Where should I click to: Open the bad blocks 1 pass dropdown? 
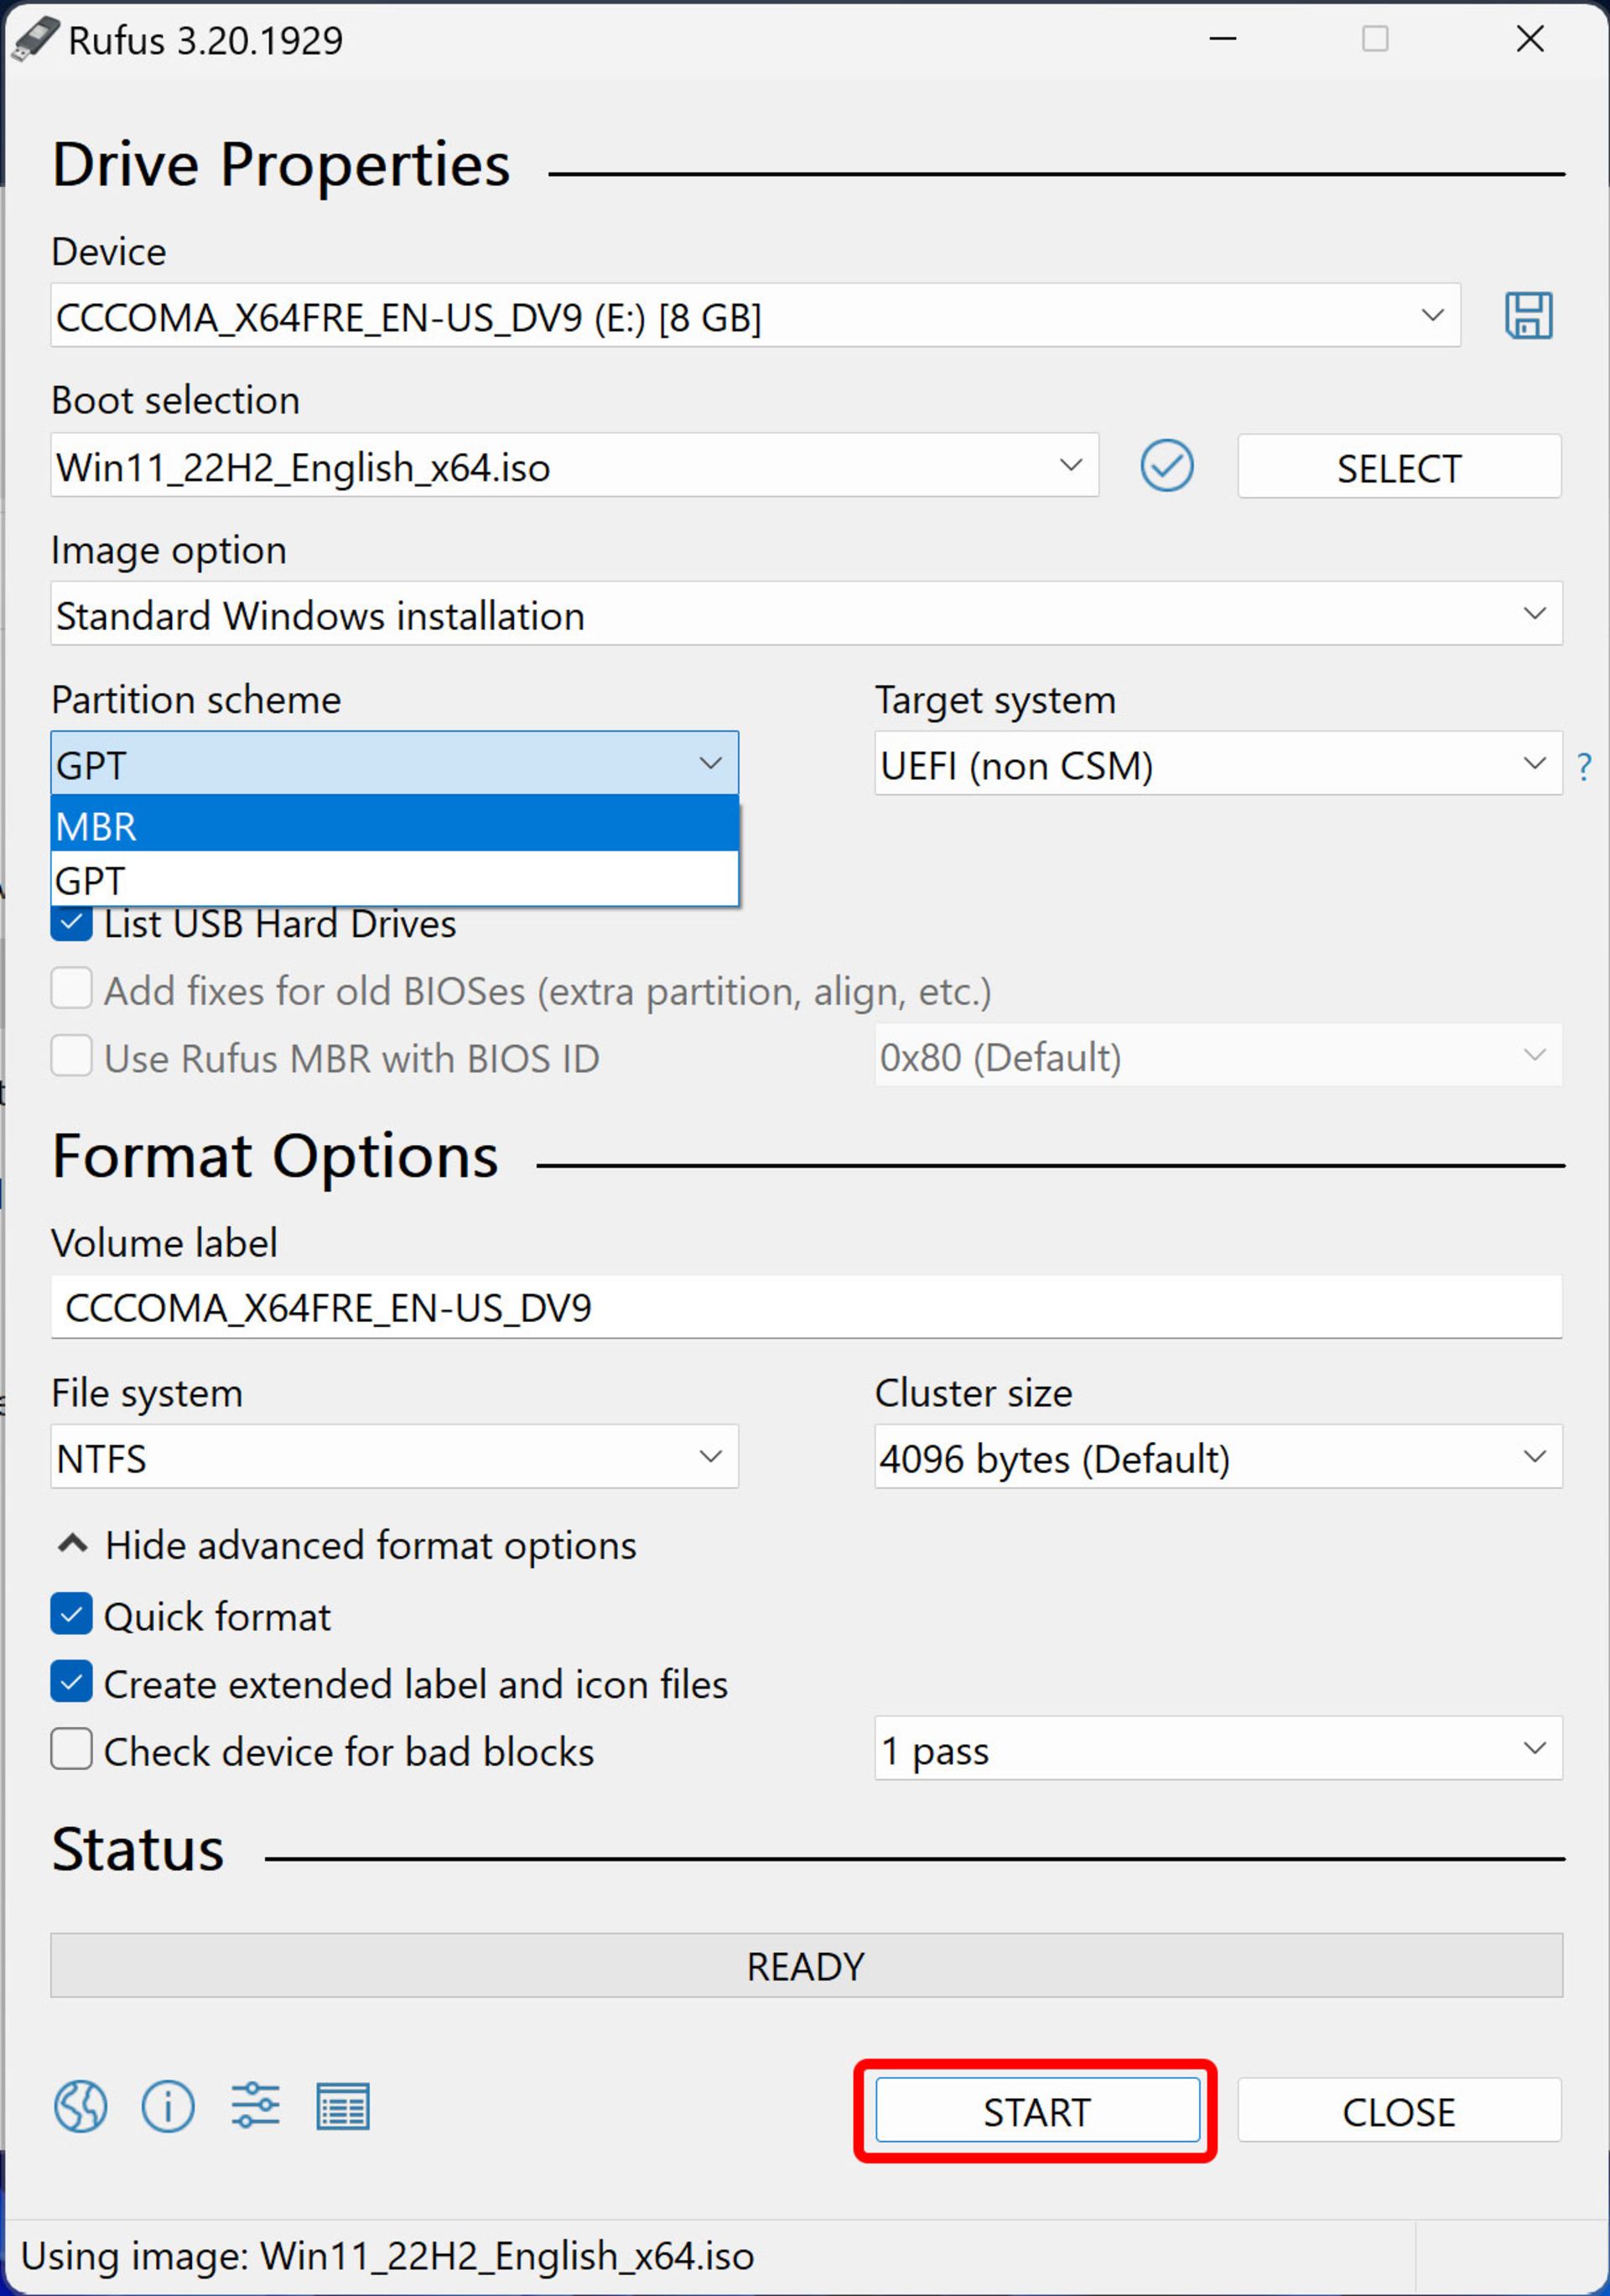tap(1218, 1748)
